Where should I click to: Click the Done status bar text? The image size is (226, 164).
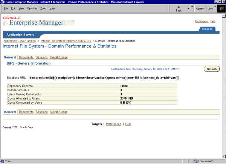(x=8, y=161)
